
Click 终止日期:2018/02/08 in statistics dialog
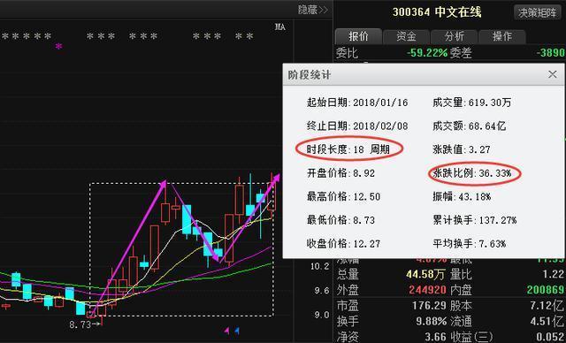pos(357,126)
